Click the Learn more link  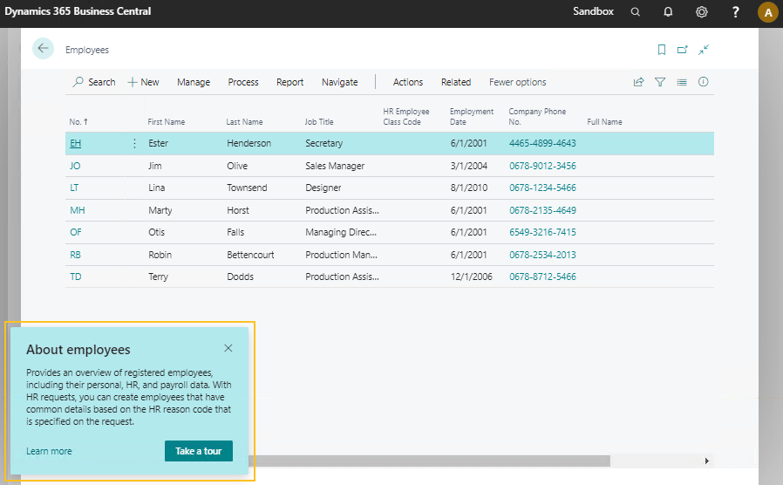point(49,451)
